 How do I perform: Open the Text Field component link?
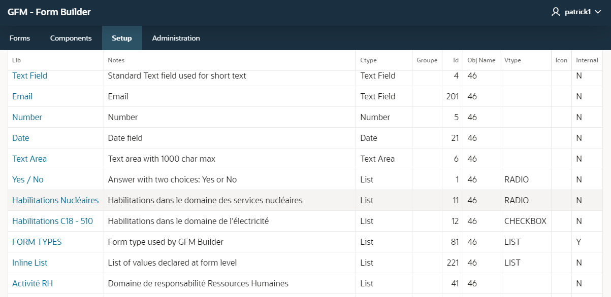(29, 76)
